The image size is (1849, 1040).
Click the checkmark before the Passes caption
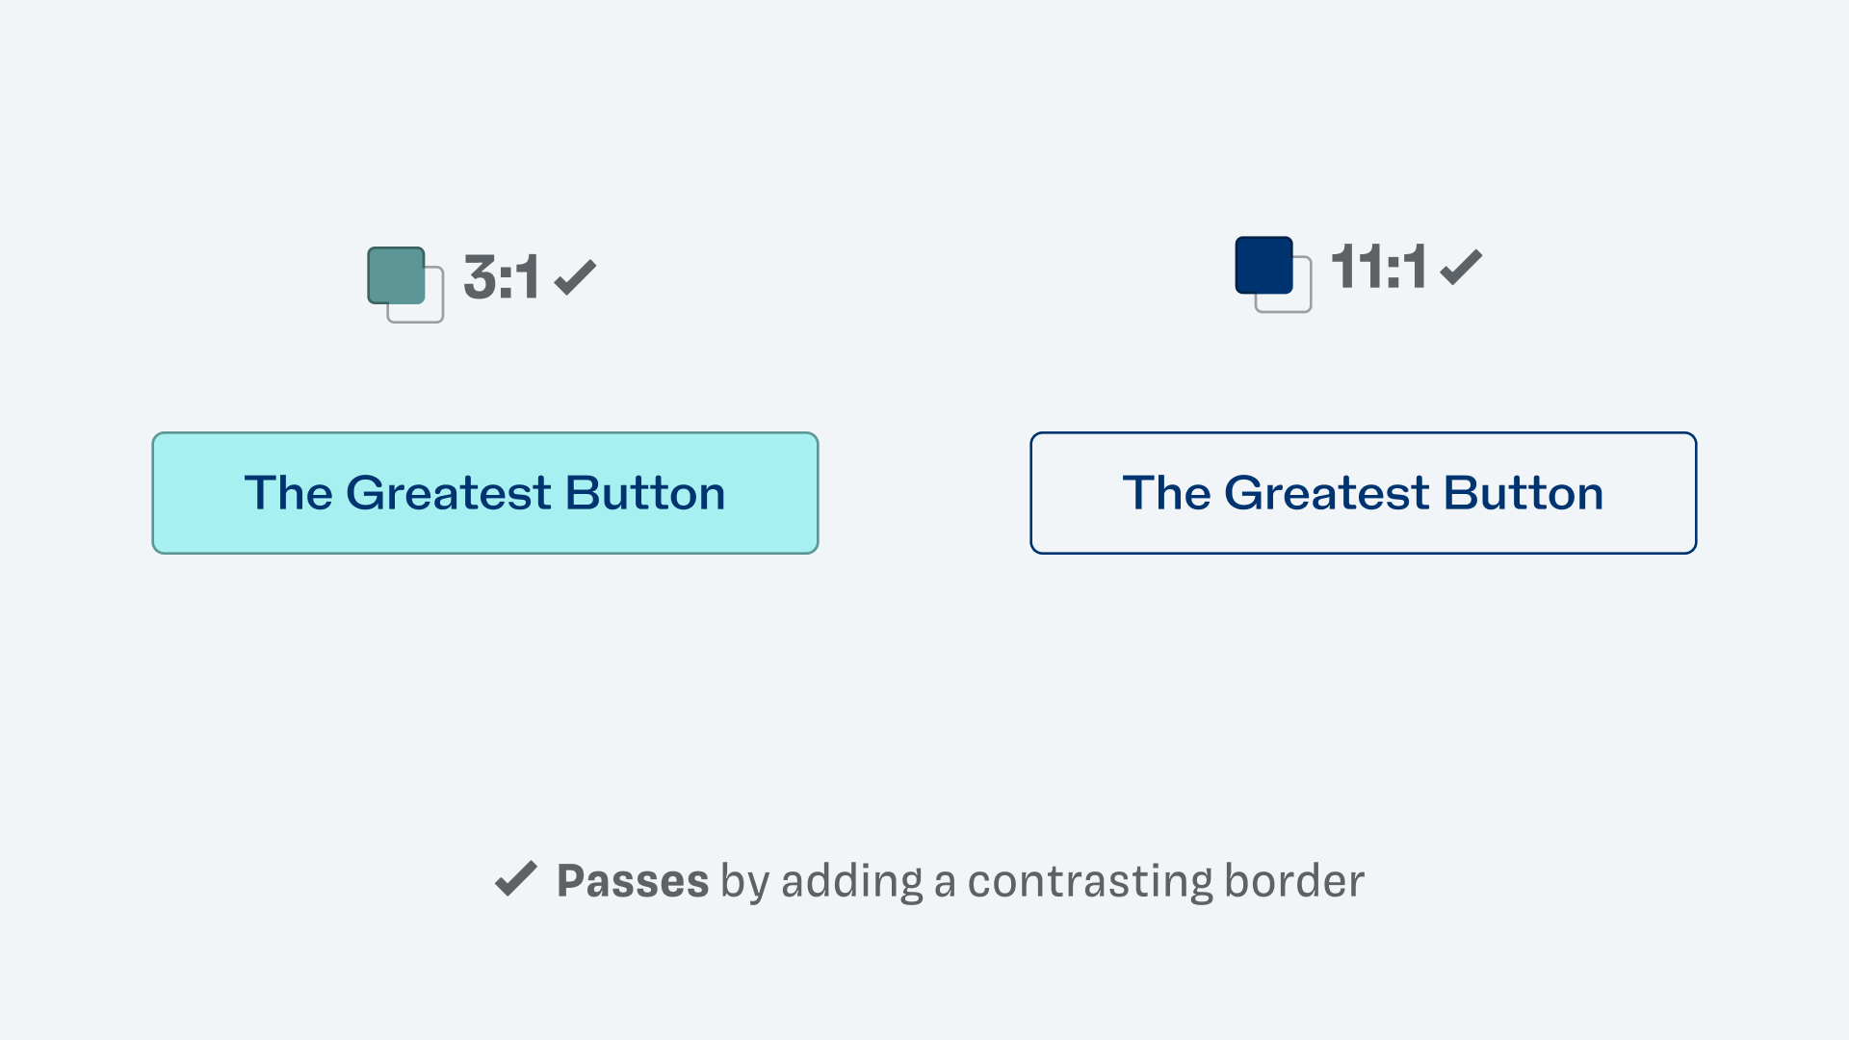pos(515,878)
